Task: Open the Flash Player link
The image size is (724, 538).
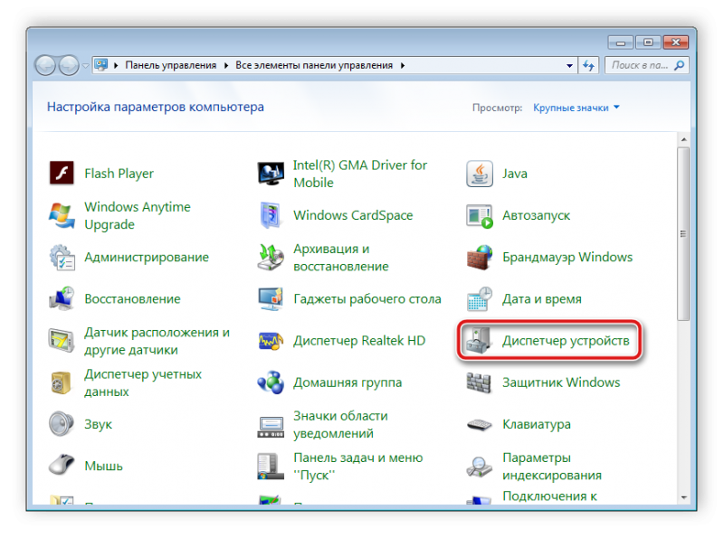Action: pos(119,174)
